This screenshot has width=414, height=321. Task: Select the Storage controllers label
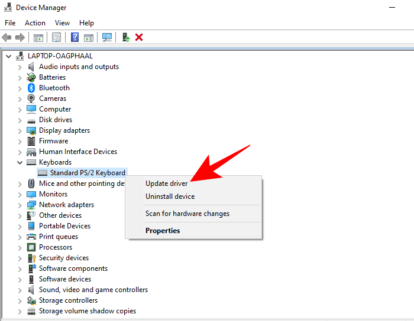69,300
